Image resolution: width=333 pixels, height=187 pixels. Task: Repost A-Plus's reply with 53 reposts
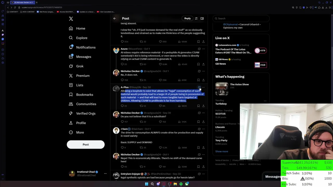[143, 106]
